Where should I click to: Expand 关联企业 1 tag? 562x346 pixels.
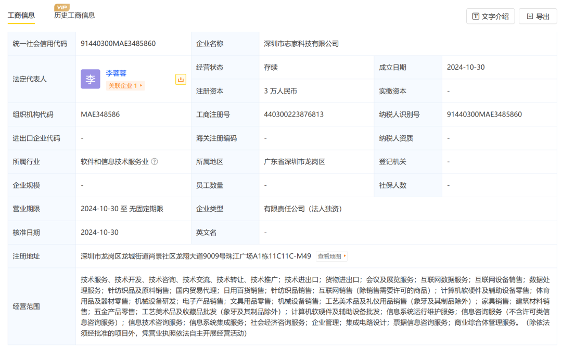tap(125, 86)
